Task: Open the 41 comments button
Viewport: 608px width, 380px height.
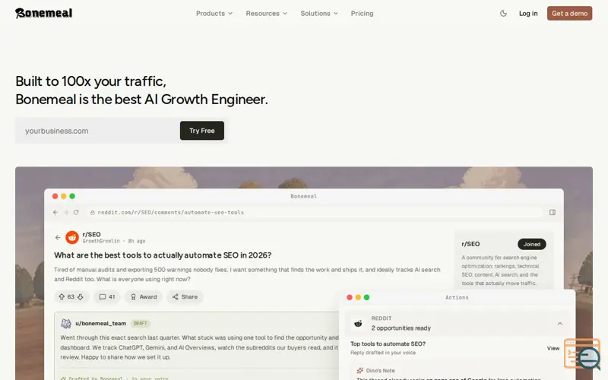Action: (107, 296)
